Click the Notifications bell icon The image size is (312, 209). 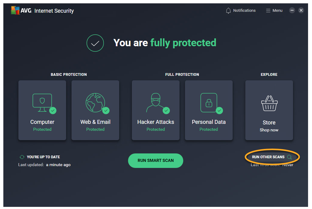tap(228, 11)
